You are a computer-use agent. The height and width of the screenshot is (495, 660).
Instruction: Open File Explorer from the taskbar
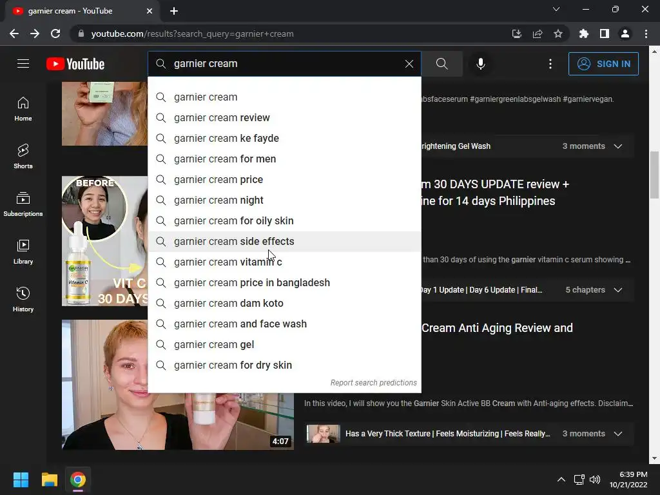pos(49,480)
